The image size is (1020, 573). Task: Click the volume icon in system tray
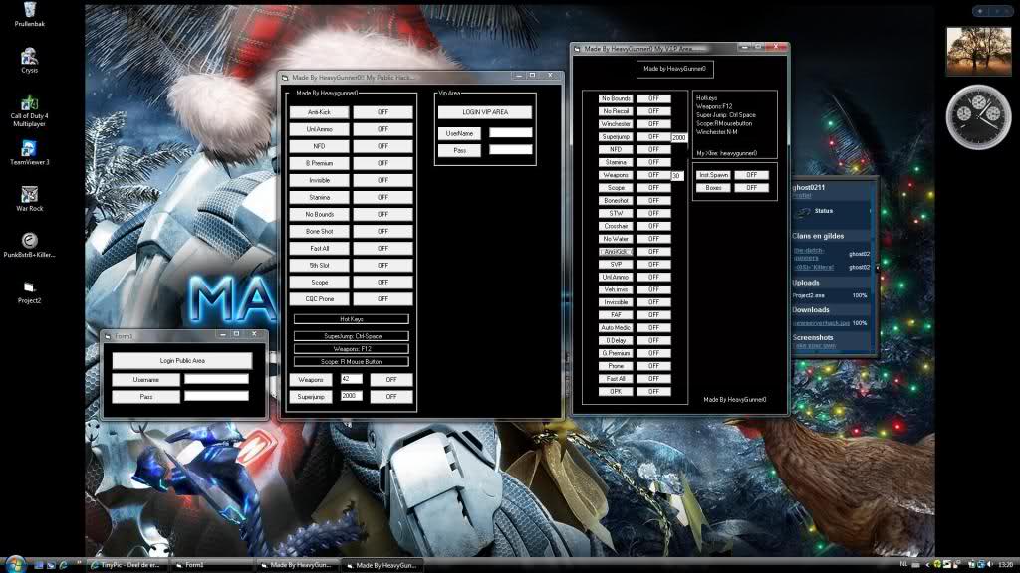pyautogui.click(x=989, y=565)
